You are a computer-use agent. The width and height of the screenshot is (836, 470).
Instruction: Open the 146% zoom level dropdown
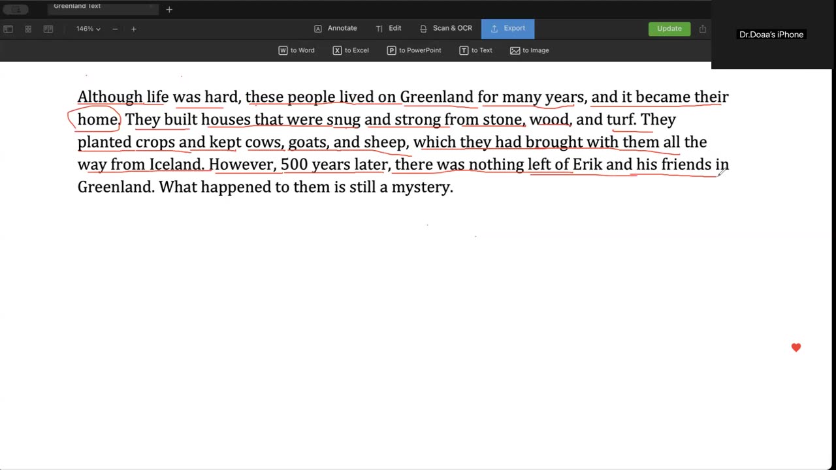88,29
